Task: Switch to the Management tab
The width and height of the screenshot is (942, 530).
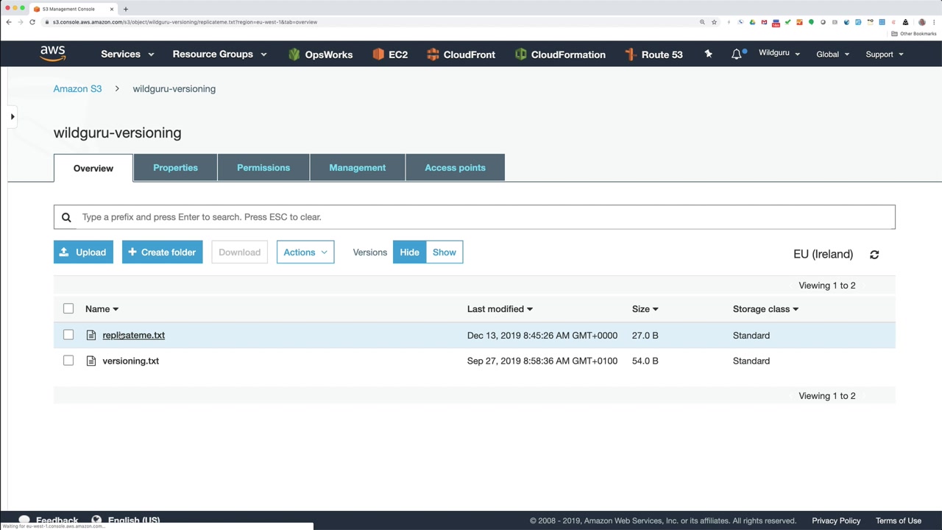Action: coord(358,168)
